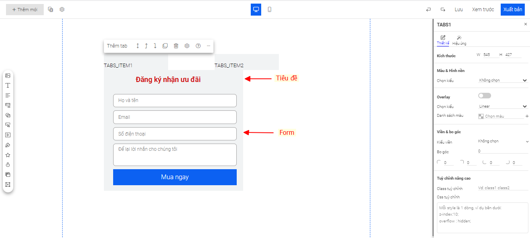
Task: Click the Xuất bản button
Action: (512, 10)
